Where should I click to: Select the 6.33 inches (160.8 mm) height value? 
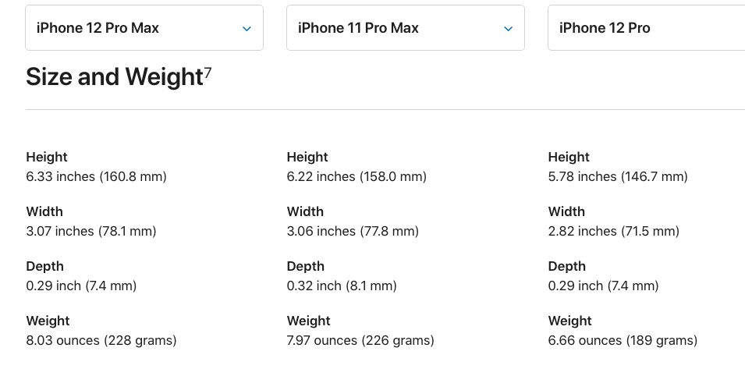(x=97, y=176)
